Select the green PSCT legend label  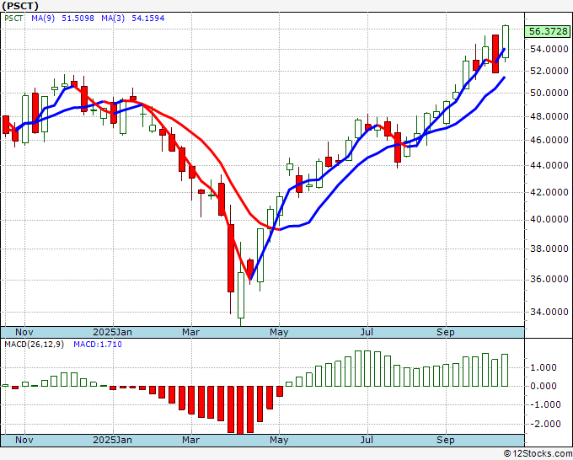pyautogui.click(x=13, y=19)
